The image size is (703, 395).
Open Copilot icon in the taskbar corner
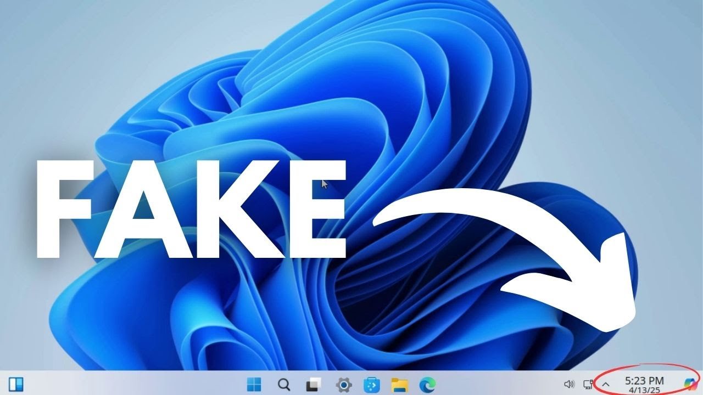[690, 383]
